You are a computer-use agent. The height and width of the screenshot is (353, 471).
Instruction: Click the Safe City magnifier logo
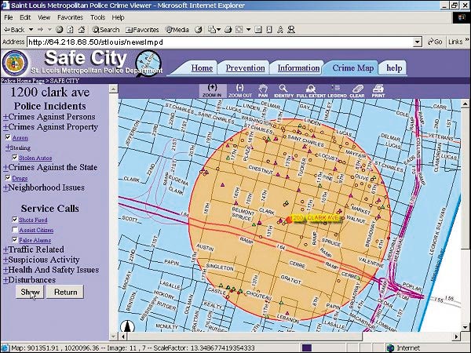pos(148,62)
